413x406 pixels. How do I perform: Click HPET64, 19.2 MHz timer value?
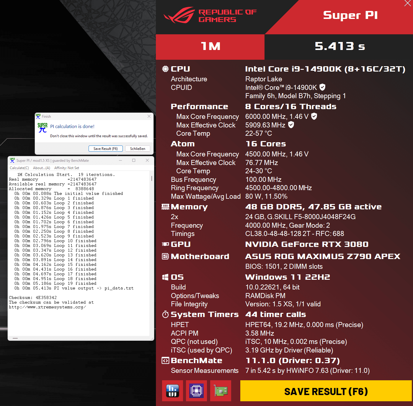point(304,325)
